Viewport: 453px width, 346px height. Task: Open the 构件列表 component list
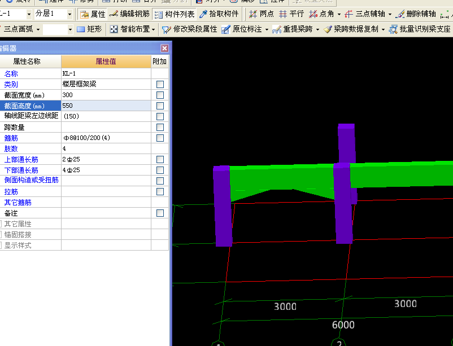[174, 14]
